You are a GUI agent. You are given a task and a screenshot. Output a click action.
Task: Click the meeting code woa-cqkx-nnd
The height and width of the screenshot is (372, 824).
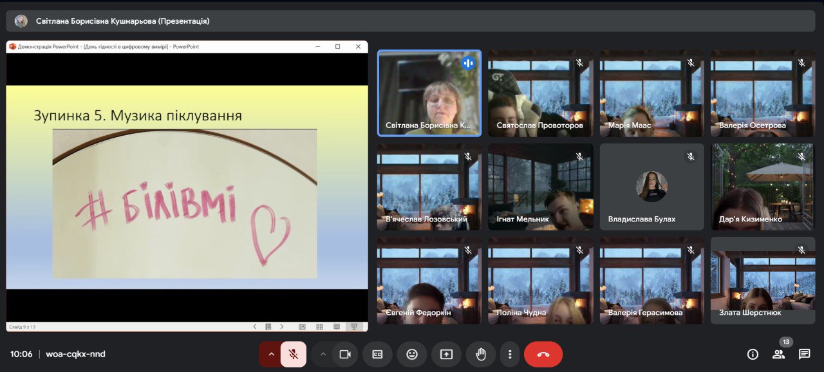point(75,354)
